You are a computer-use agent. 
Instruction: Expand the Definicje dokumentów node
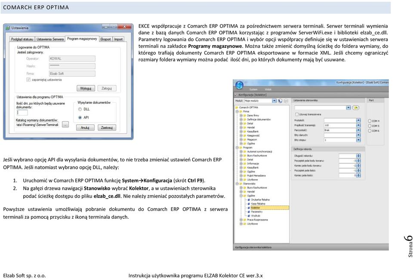[x=241, y=119]
